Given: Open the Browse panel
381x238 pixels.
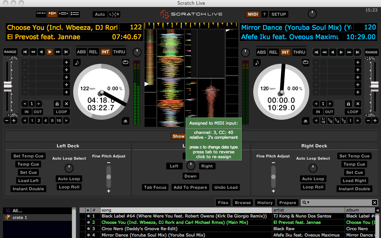Looking at the screenshot, I should pos(243,203).
